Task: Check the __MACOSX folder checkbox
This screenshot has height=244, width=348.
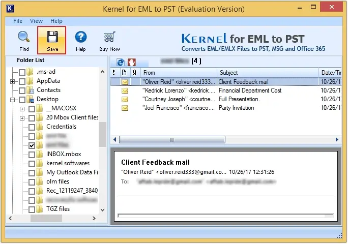Action: (32, 109)
